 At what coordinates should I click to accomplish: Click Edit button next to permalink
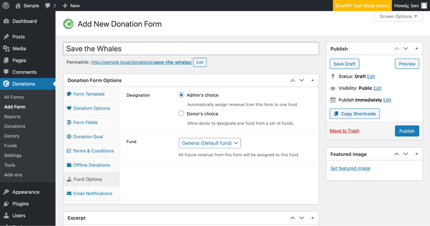coord(200,63)
